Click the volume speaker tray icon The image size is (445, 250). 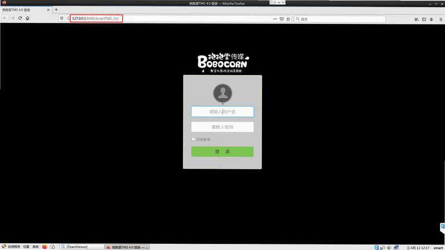[x=389, y=247]
